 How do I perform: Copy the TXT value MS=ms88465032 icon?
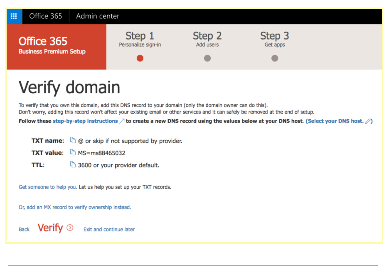pyautogui.click(x=73, y=152)
